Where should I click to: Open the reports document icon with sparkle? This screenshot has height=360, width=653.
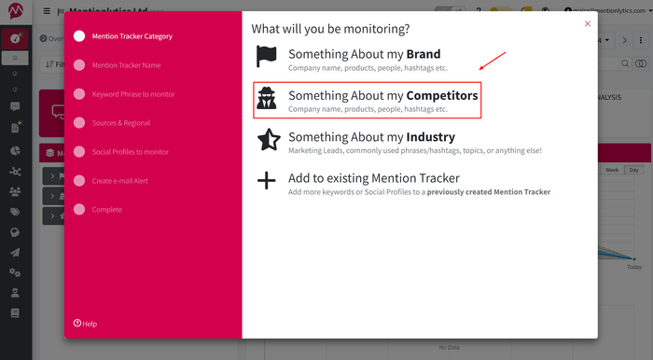pos(16,128)
